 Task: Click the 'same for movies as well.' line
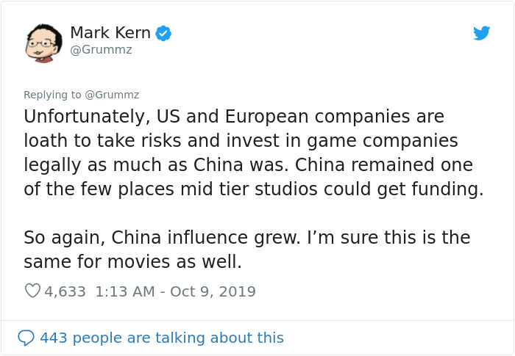tap(132, 262)
